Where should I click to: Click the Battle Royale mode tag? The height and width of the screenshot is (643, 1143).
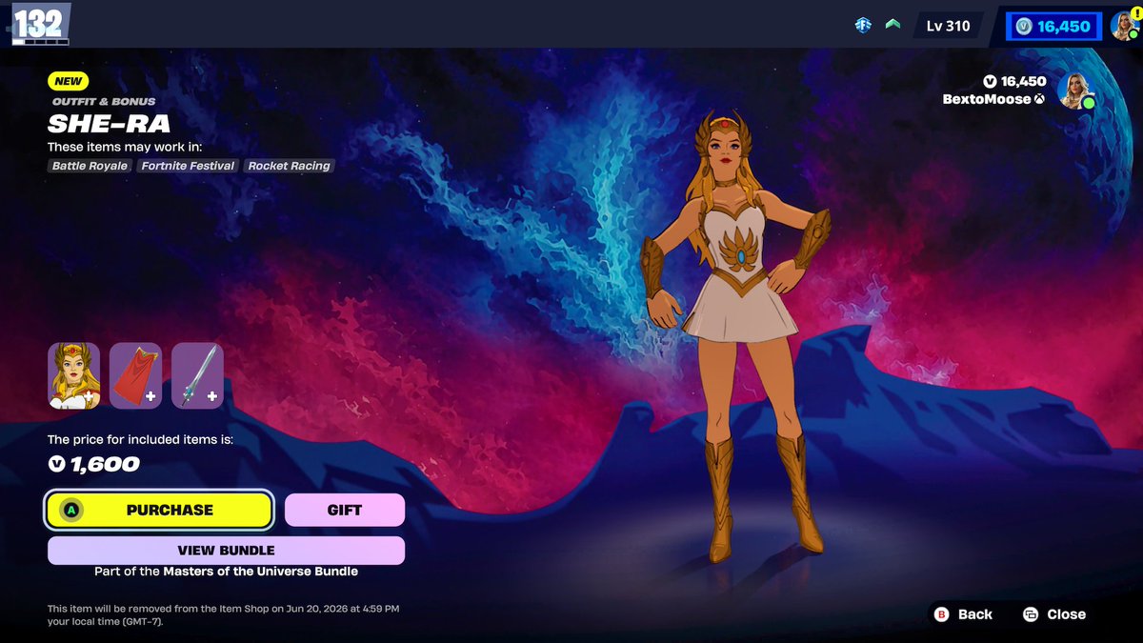click(90, 166)
